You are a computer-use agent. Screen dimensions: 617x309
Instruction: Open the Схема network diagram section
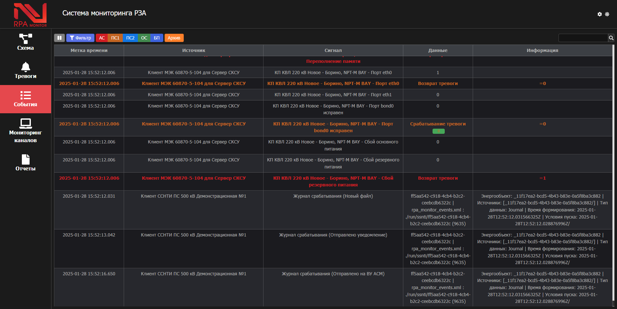coord(25,42)
